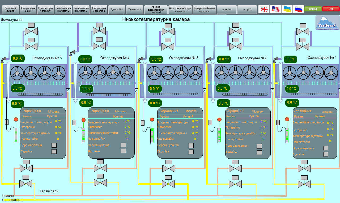Toggle Відтайка checkbox for Охолоджувач № 3
Image resolution: width=340 pixels, height=203 pixels.
point(191,152)
